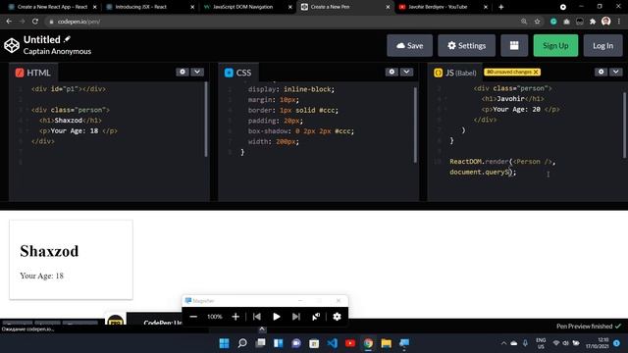Switch to Create a New React App tab

[52, 7]
